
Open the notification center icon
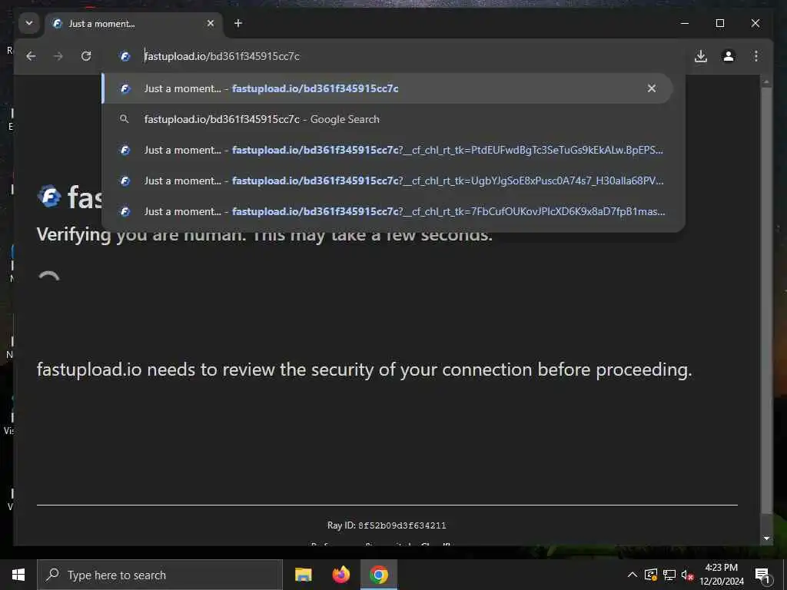tap(762, 575)
